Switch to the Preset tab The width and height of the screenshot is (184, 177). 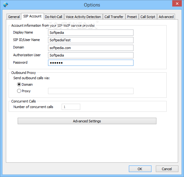click(132, 17)
